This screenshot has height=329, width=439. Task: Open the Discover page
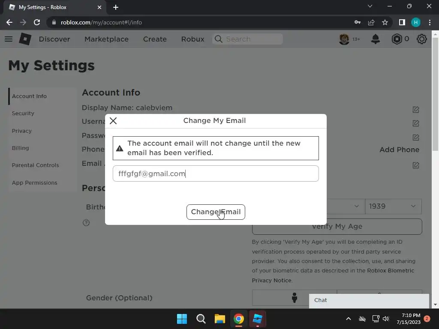coord(54,39)
